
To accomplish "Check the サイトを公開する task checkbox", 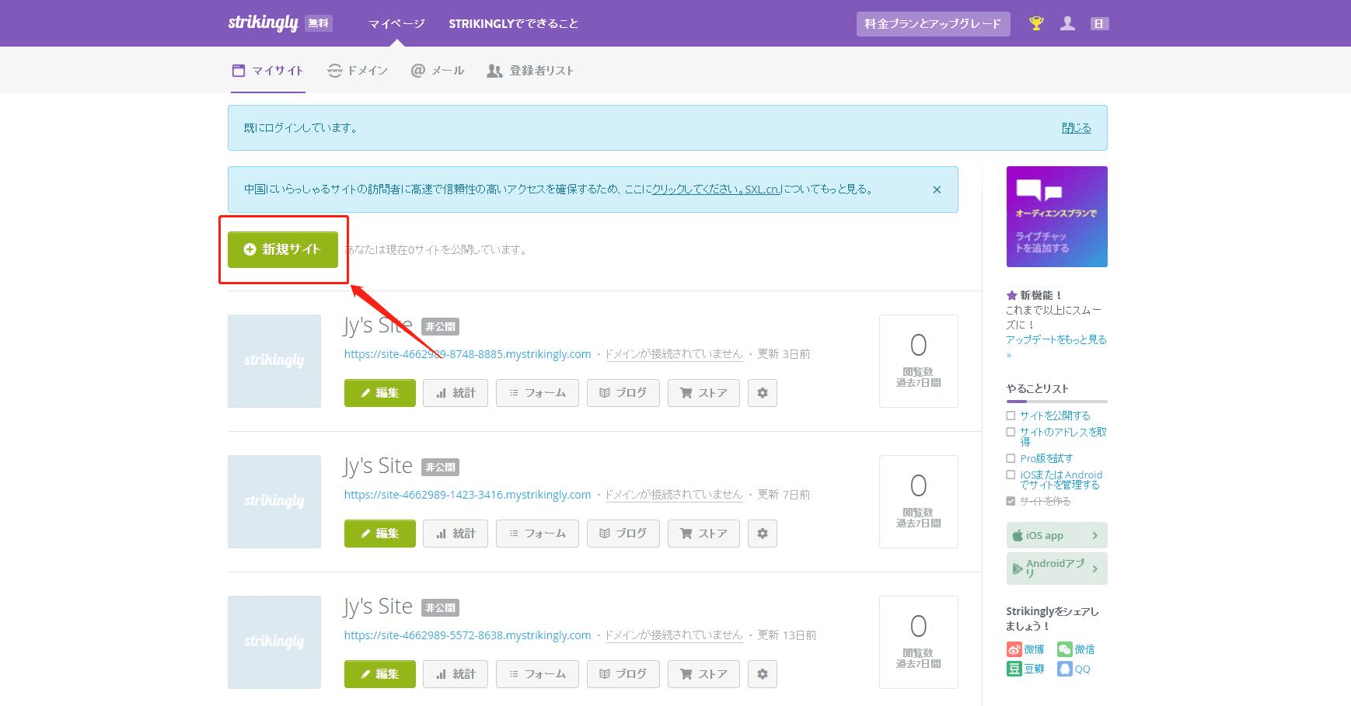I will pyautogui.click(x=1011, y=415).
